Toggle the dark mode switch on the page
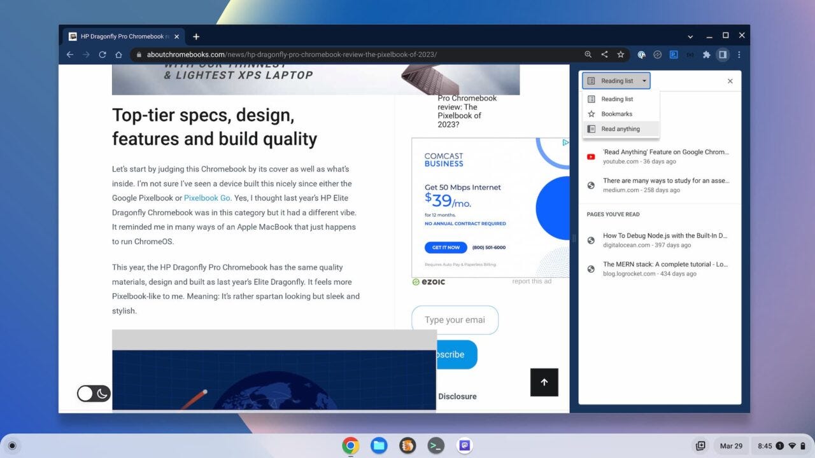Screen dimensions: 815x458 [x=94, y=394]
